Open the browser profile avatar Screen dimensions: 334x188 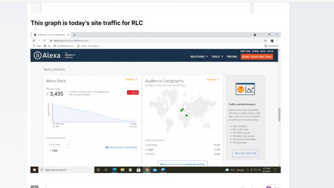click(272, 41)
